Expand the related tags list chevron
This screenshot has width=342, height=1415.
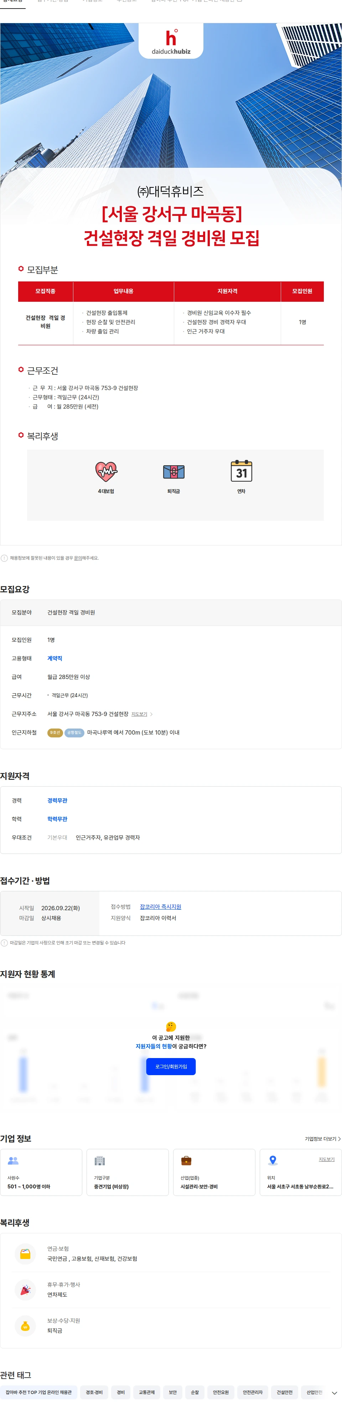coord(334,1393)
